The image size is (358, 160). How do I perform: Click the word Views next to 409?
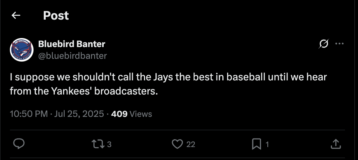click(x=141, y=114)
